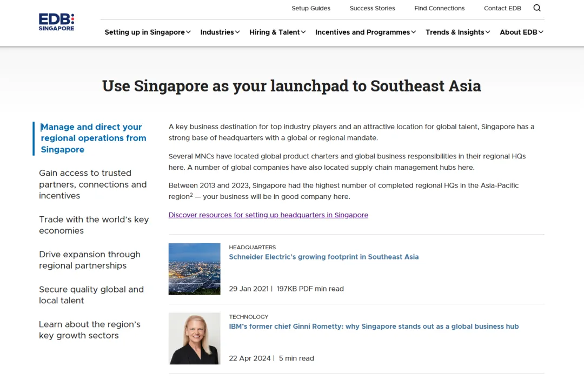Click the Ginni Rometty portrait thumbnail
The height and width of the screenshot is (386, 584).
[195, 338]
